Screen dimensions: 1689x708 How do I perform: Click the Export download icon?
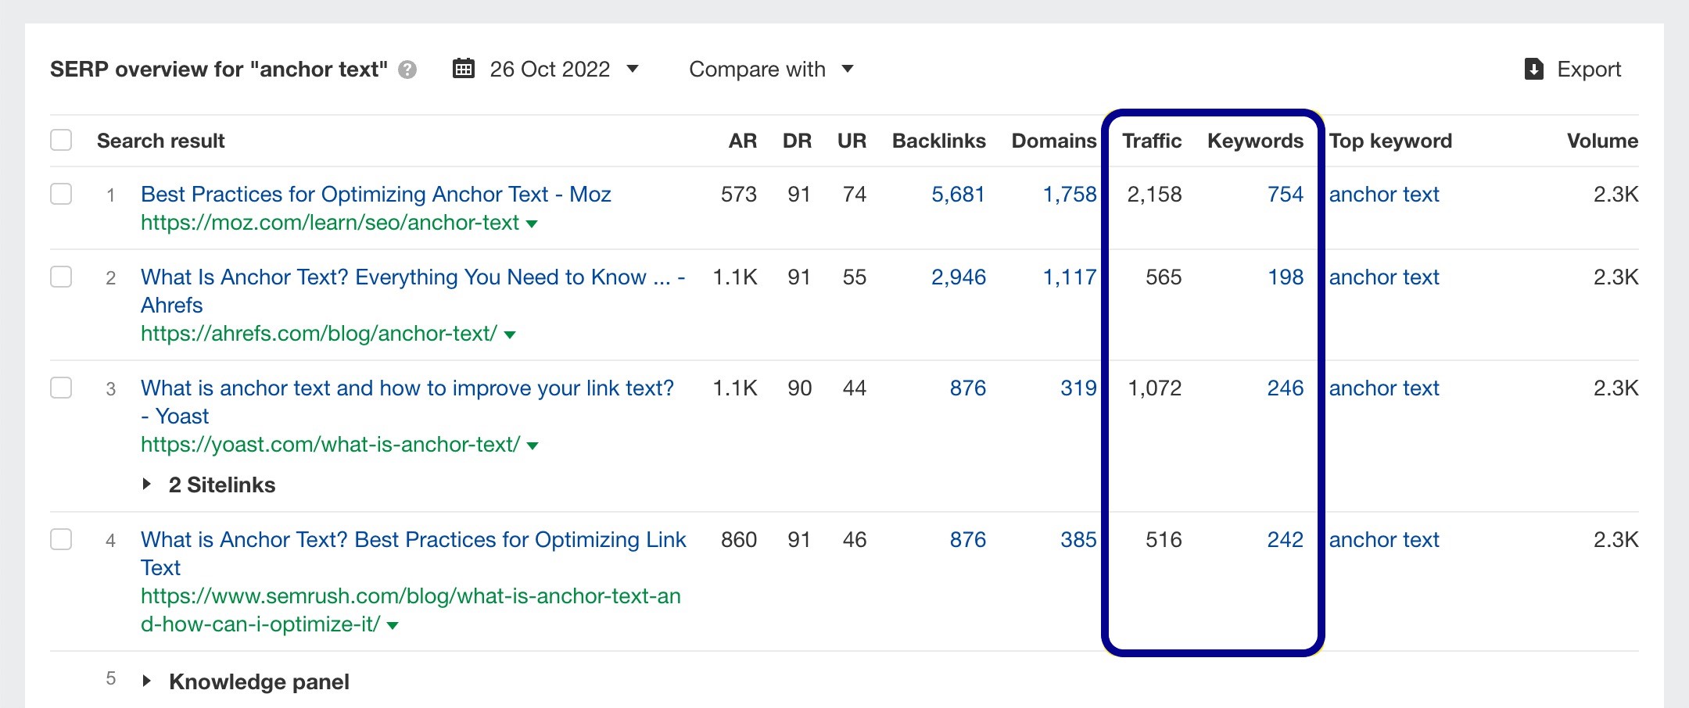[1534, 69]
